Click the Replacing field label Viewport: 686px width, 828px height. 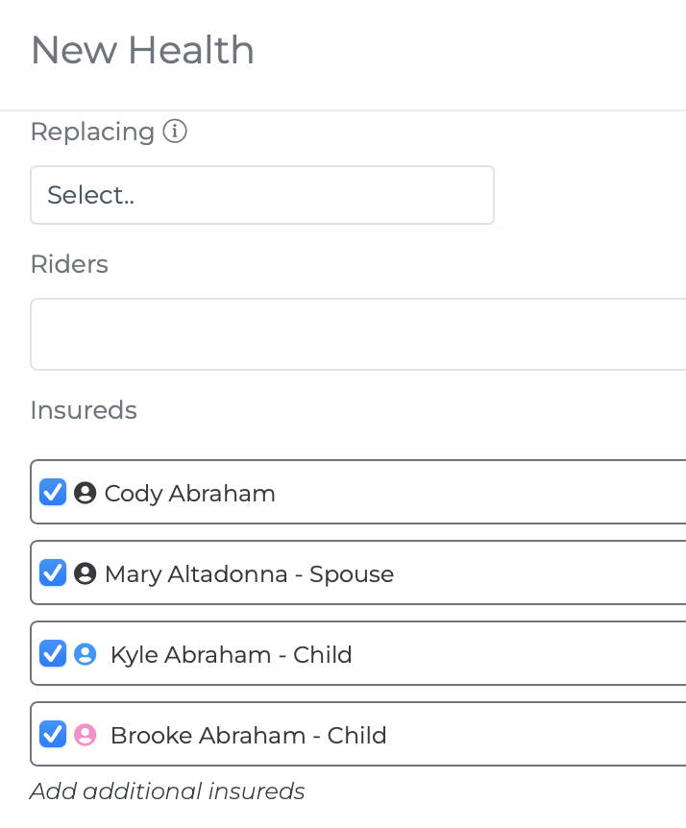(92, 132)
